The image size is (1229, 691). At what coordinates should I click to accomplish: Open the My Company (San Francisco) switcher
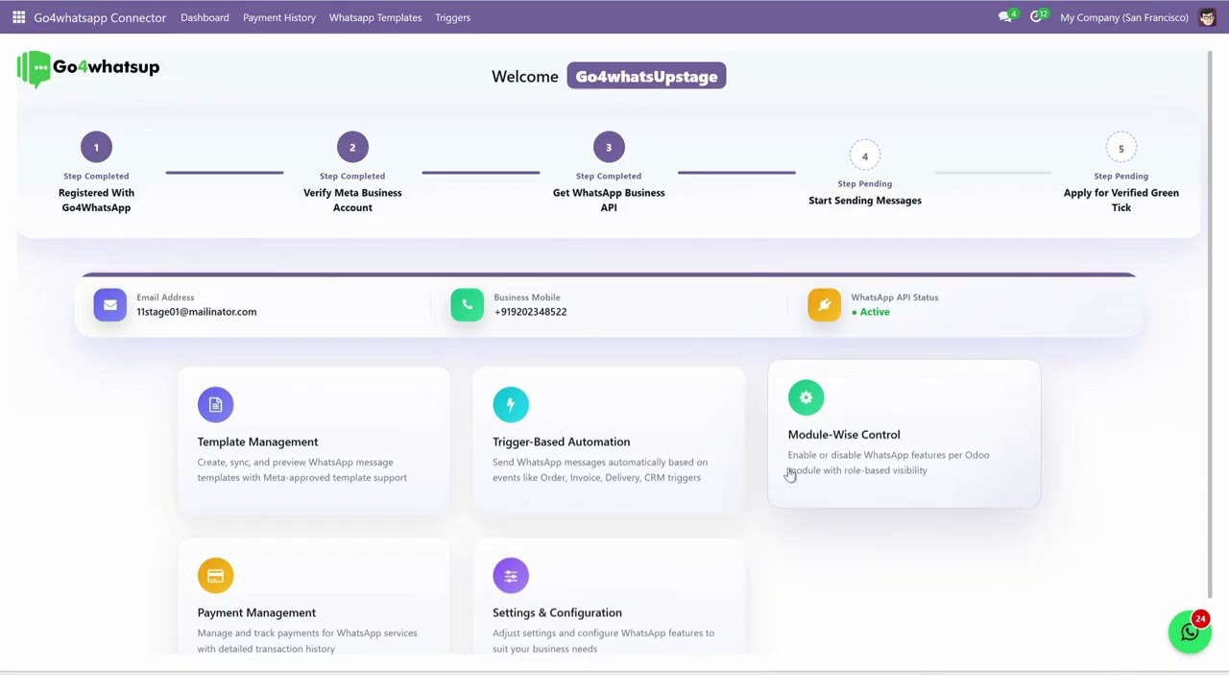pos(1124,17)
